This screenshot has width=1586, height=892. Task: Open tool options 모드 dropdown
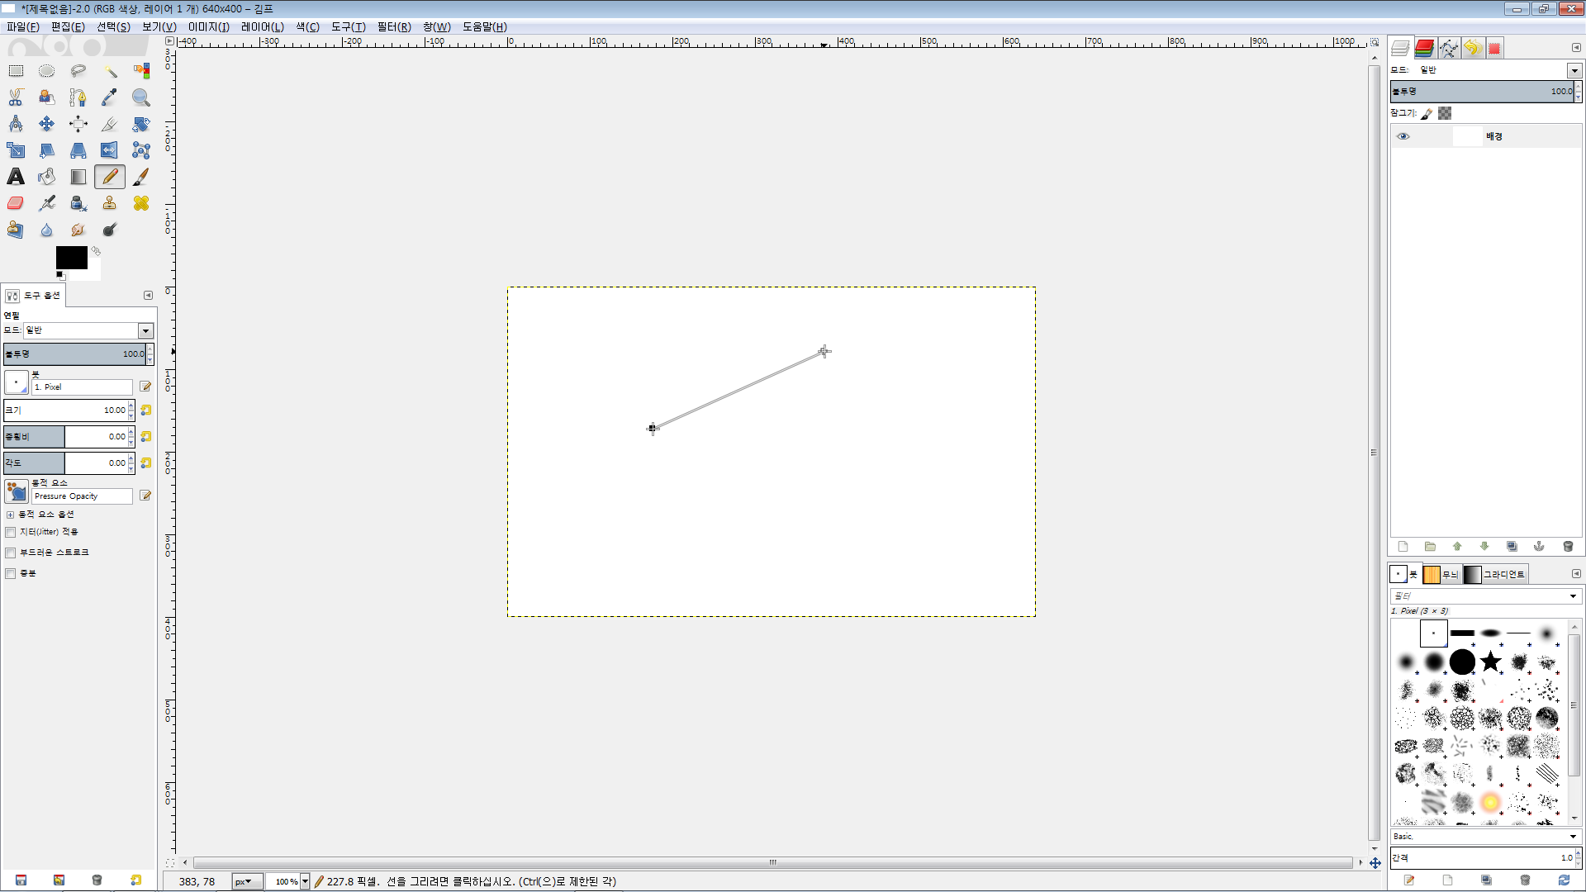click(145, 330)
